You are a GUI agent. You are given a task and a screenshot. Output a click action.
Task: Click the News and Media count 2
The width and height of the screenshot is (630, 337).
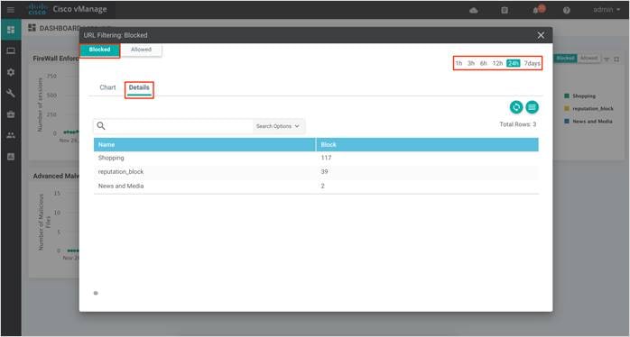[x=322, y=187]
